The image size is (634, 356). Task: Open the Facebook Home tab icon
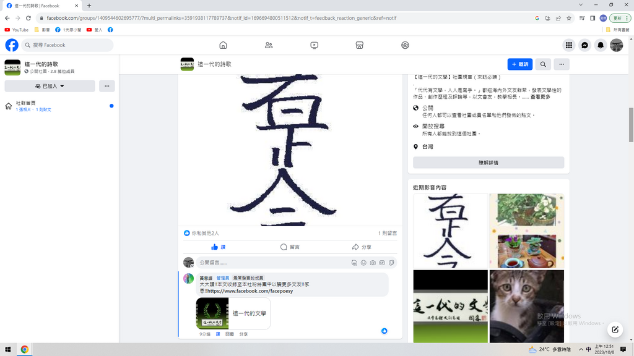(223, 45)
